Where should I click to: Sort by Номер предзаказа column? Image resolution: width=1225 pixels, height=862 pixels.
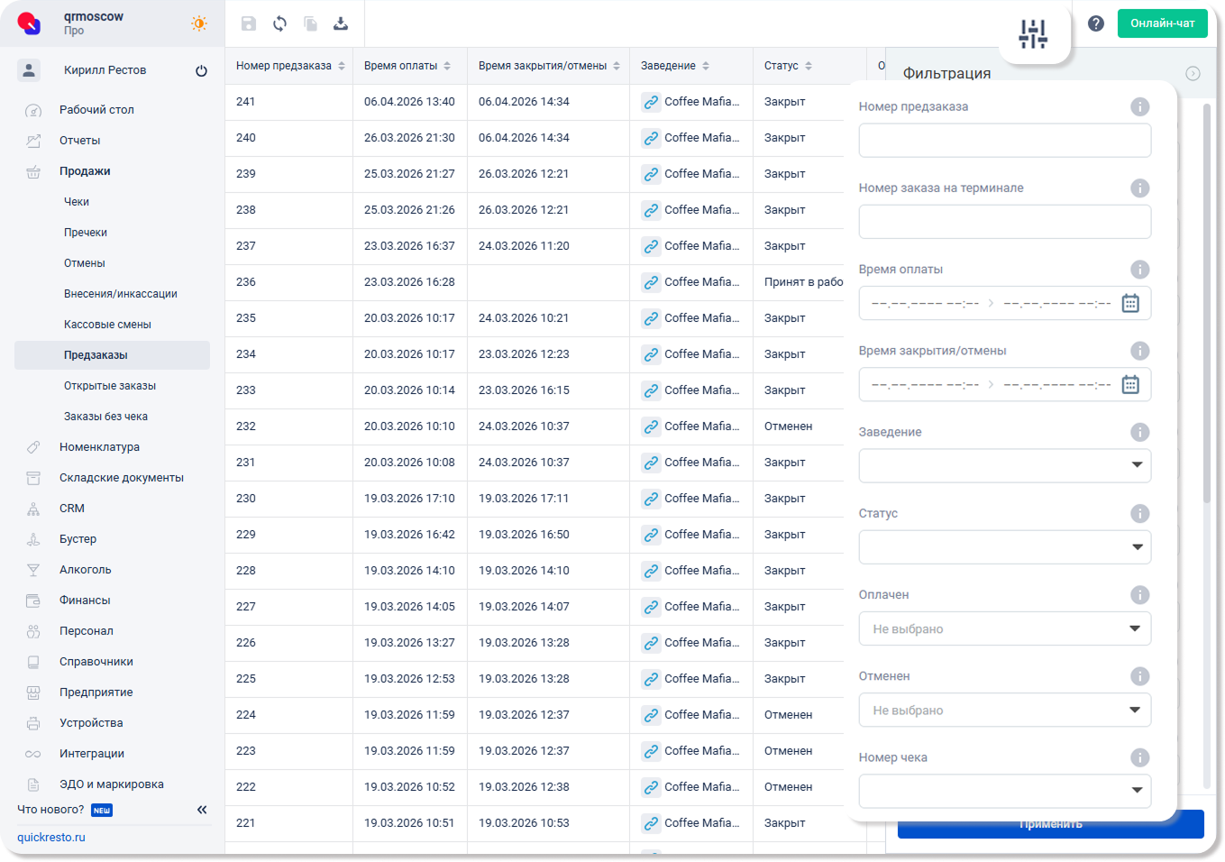coord(342,66)
